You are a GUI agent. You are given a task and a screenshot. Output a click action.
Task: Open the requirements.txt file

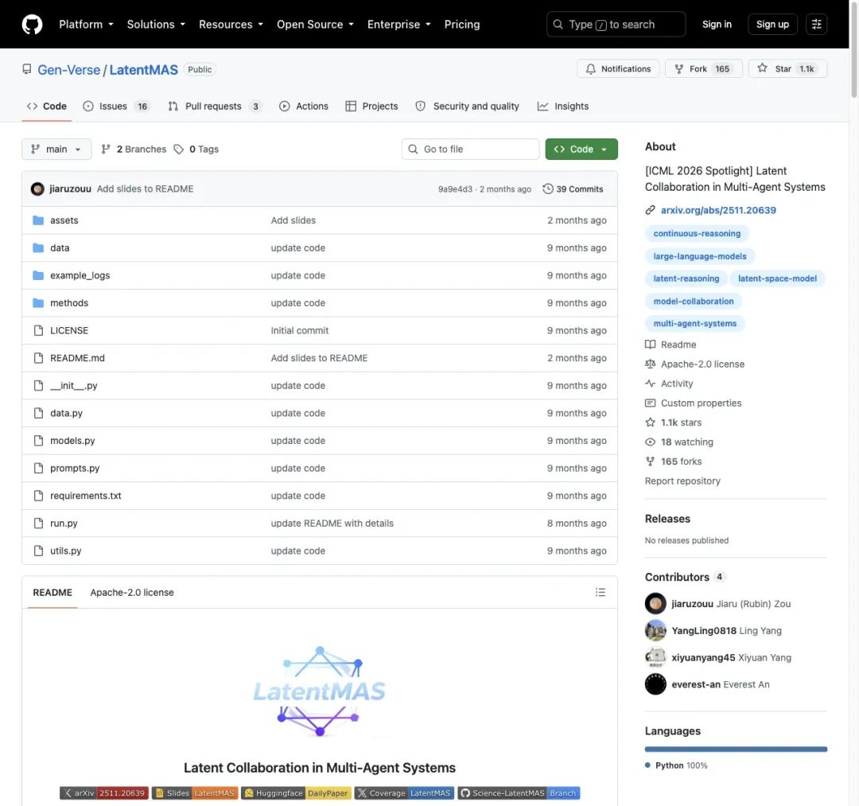tap(85, 496)
